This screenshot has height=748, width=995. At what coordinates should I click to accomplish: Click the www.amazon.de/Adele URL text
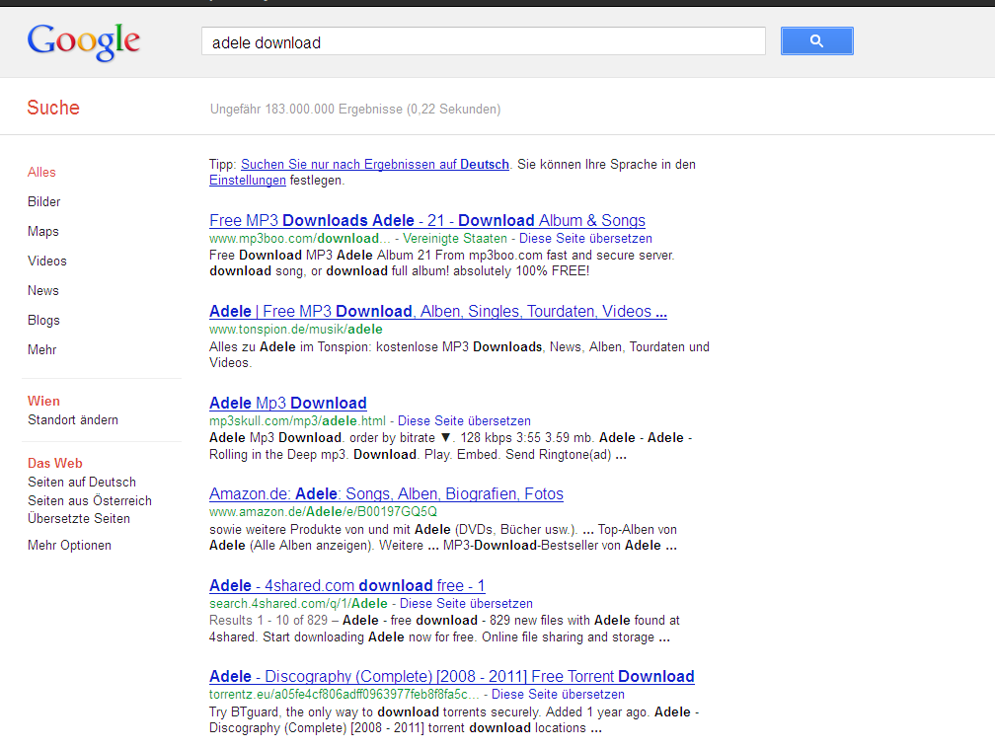click(x=323, y=511)
